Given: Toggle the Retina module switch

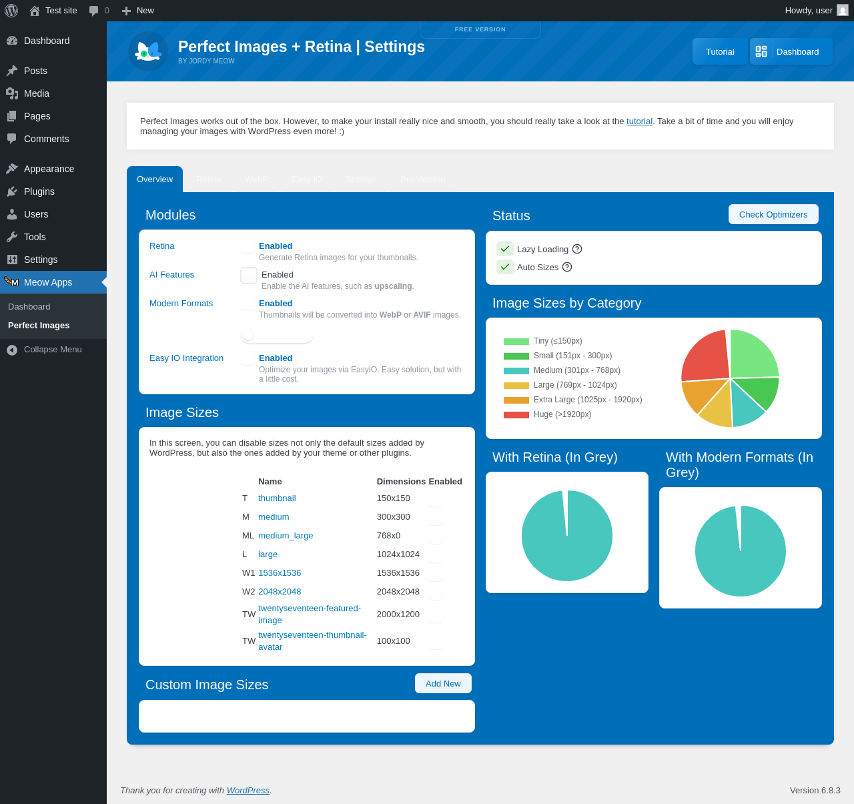Looking at the screenshot, I should [x=248, y=247].
